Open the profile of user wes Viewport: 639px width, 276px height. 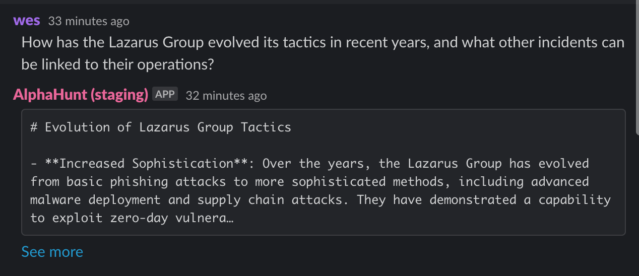tap(27, 21)
